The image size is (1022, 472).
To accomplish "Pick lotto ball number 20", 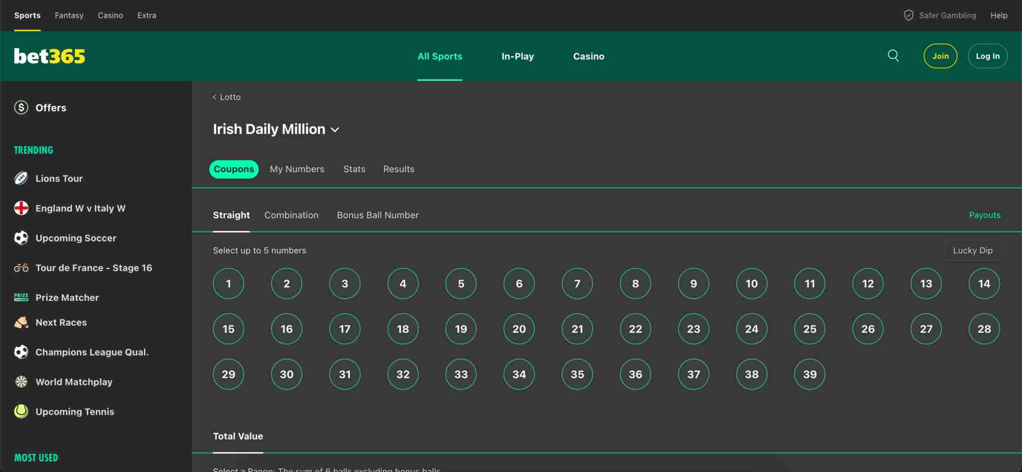I will [x=519, y=329].
